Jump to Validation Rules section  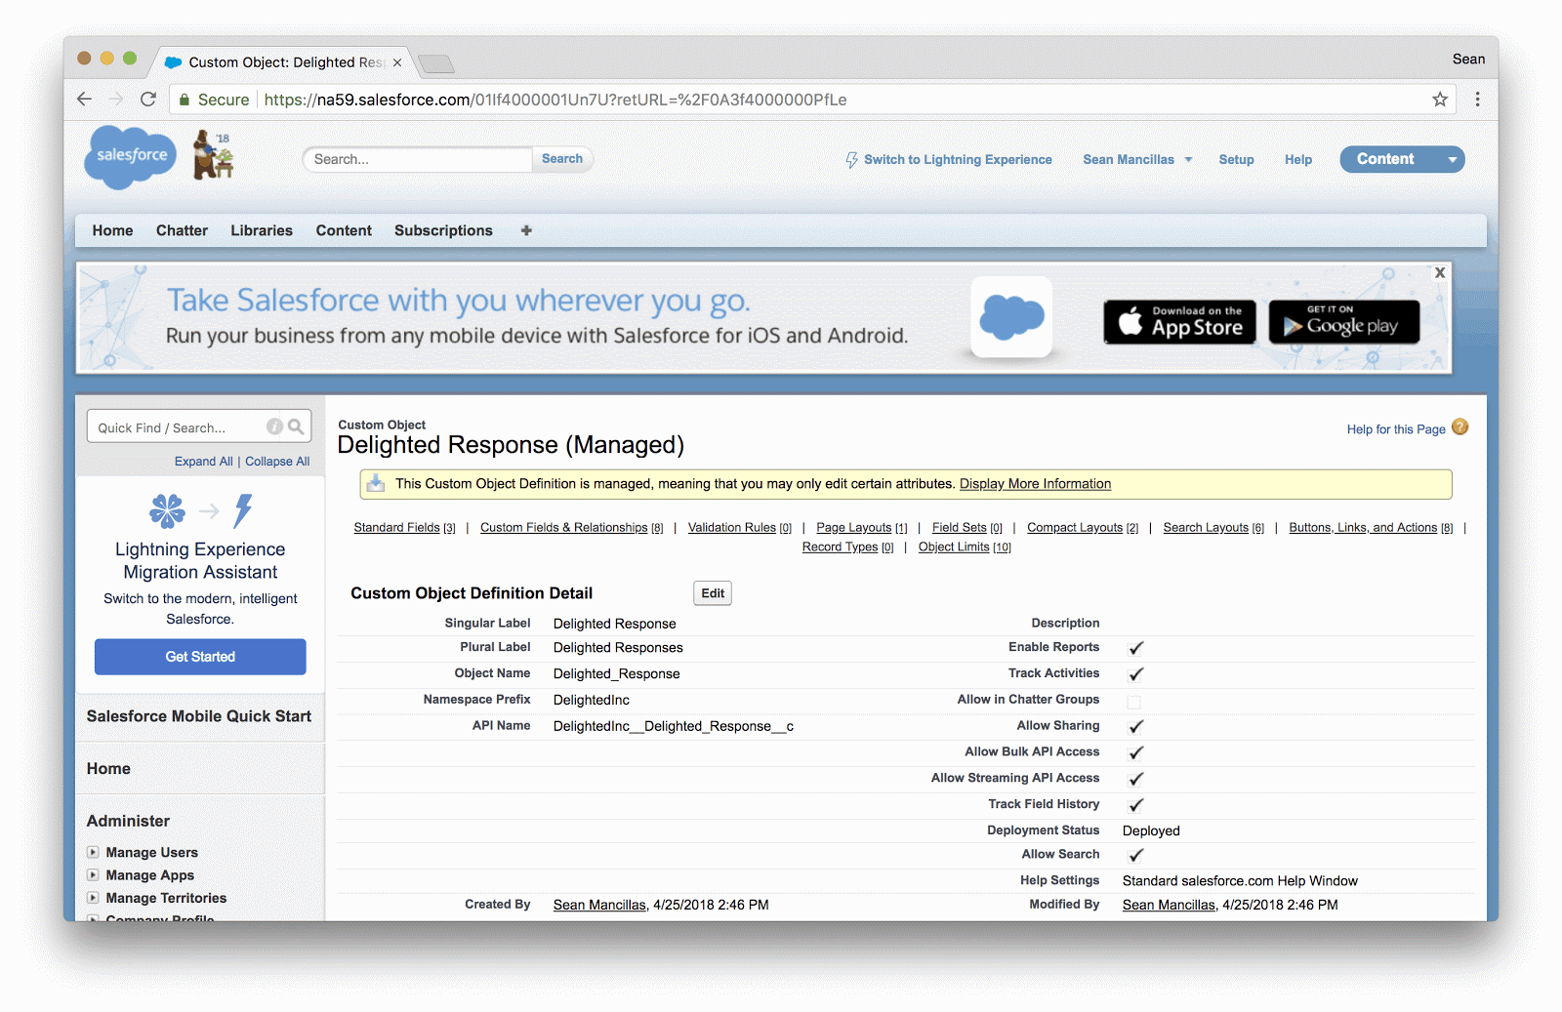tap(731, 528)
